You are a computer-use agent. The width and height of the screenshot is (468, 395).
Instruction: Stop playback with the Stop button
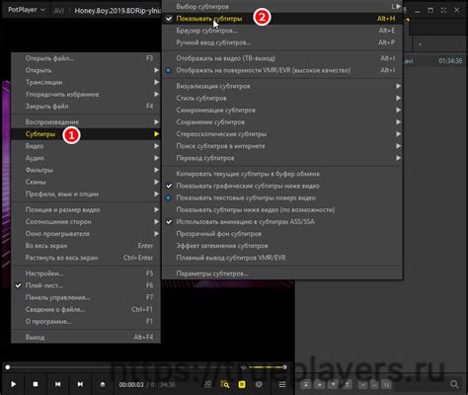[x=36, y=384]
